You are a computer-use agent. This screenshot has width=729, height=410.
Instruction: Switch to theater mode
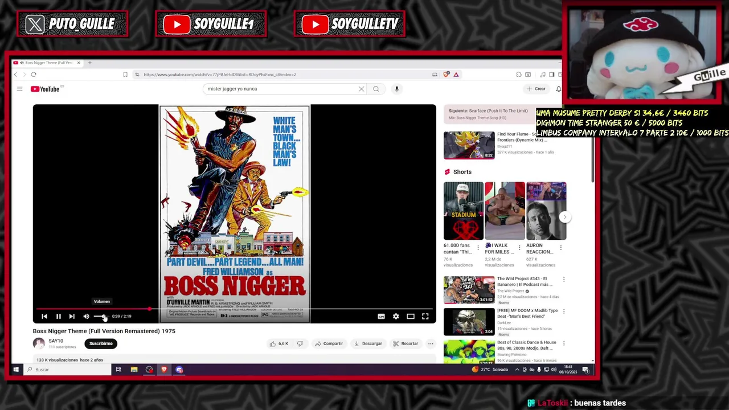coord(411,317)
